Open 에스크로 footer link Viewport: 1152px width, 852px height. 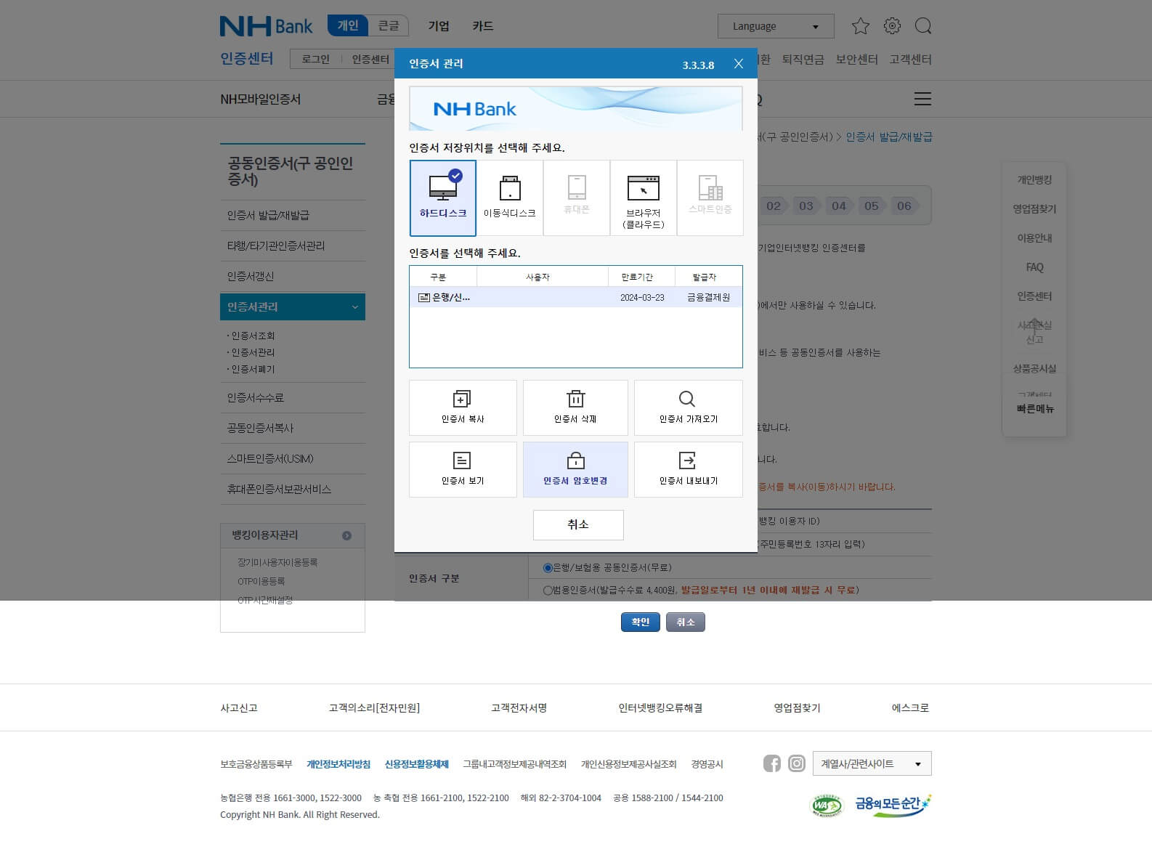910,707
